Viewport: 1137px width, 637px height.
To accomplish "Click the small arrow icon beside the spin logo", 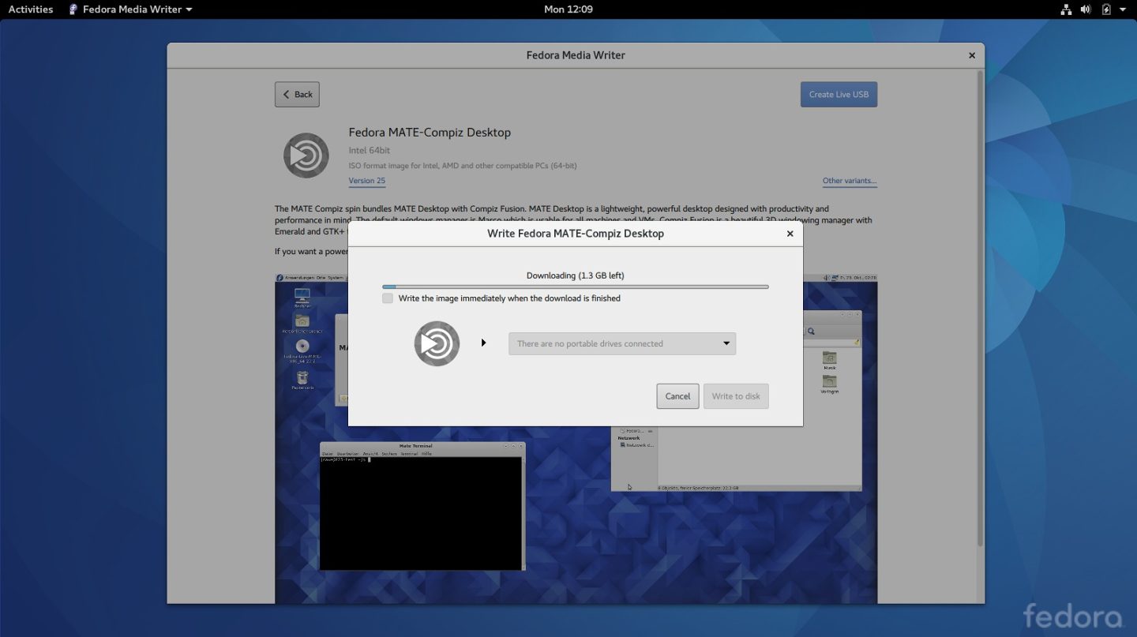I will pyautogui.click(x=484, y=343).
